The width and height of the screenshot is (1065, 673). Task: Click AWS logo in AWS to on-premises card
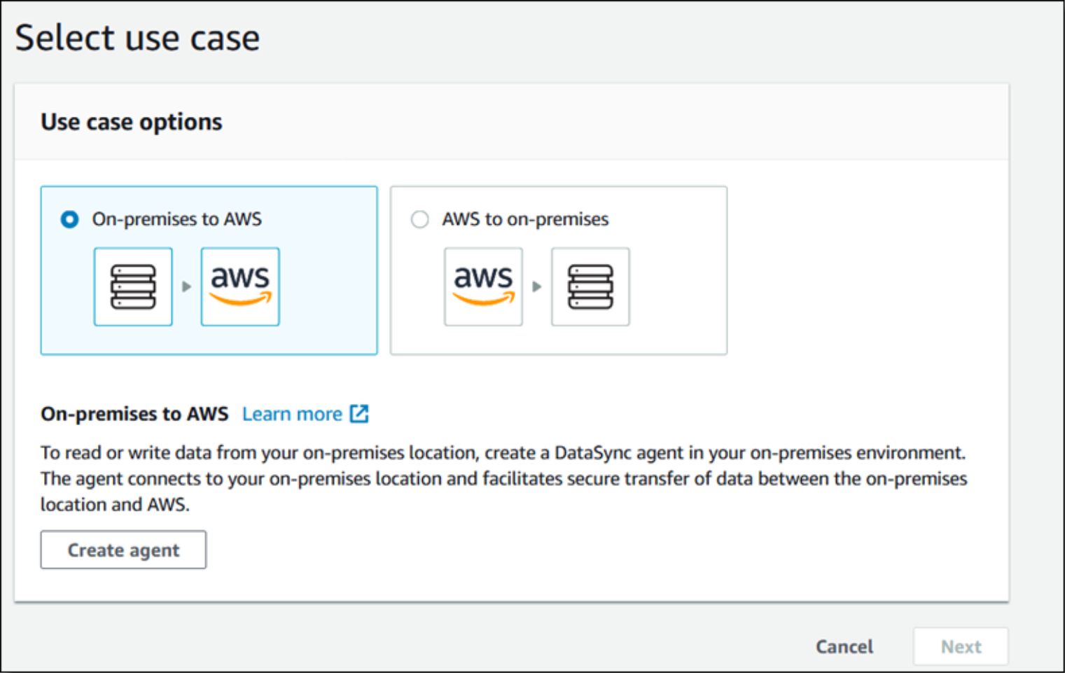[x=483, y=286]
